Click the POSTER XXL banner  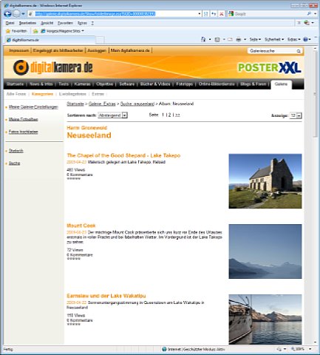(x=270, y=68)
